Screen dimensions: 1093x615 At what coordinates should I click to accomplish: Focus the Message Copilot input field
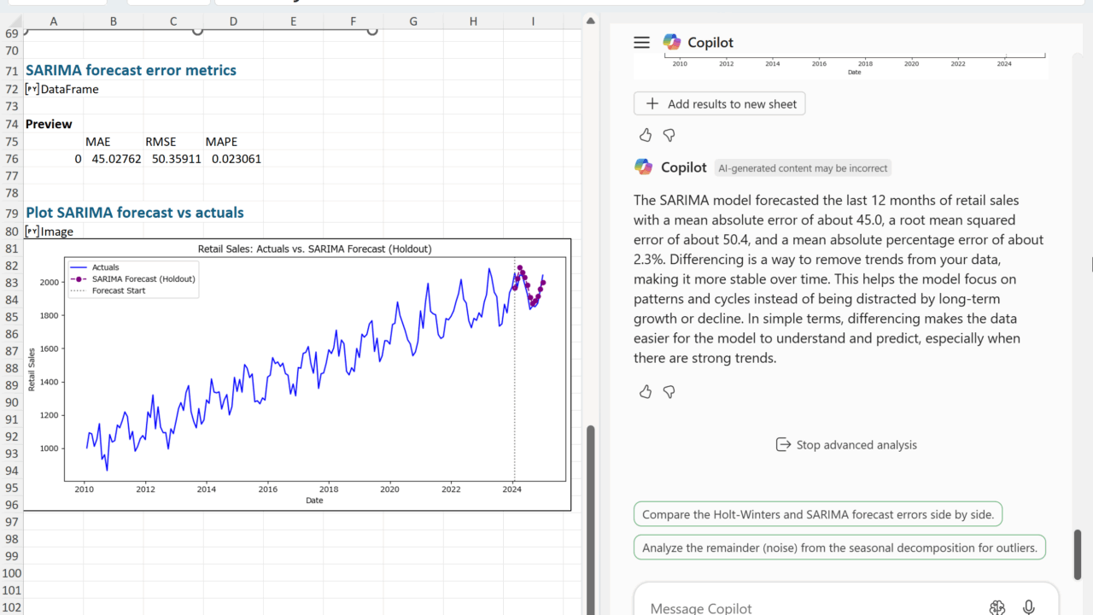803,607
